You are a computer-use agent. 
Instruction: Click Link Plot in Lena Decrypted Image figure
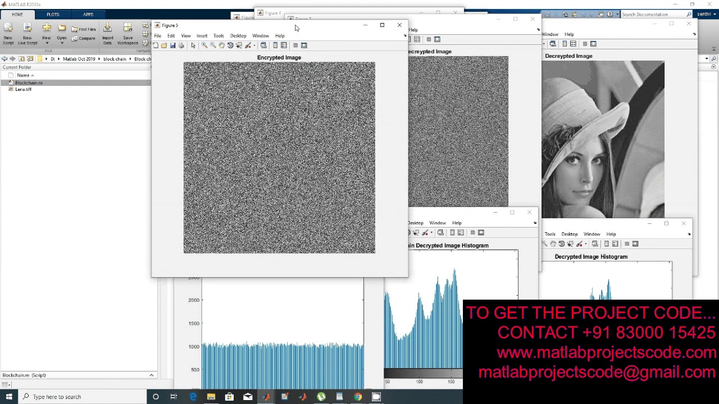coord(553,44)
